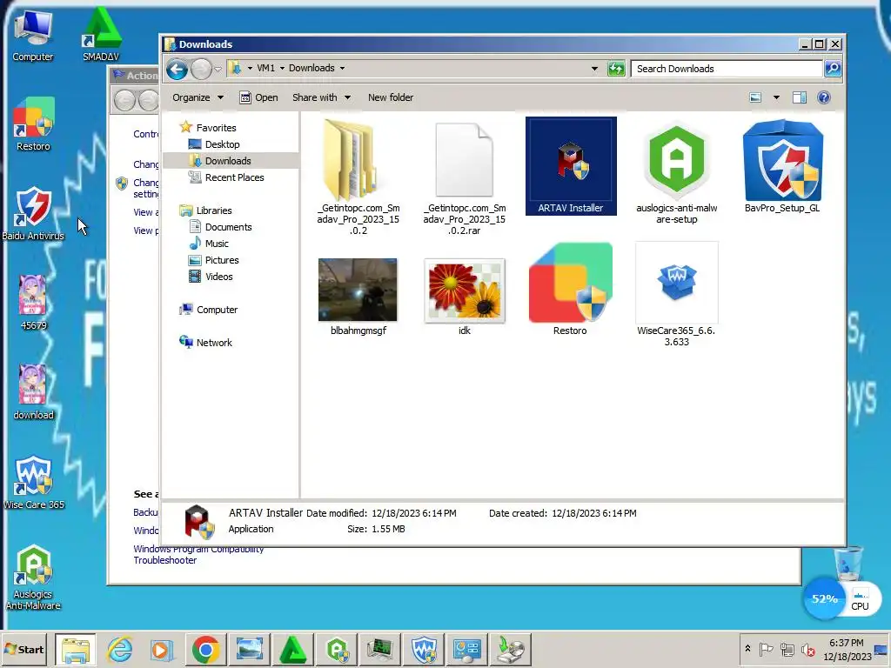This screenshot has width=891, height=668.
Task: Click the Explorer forward arrow button
Action: (x=201, y=70)
